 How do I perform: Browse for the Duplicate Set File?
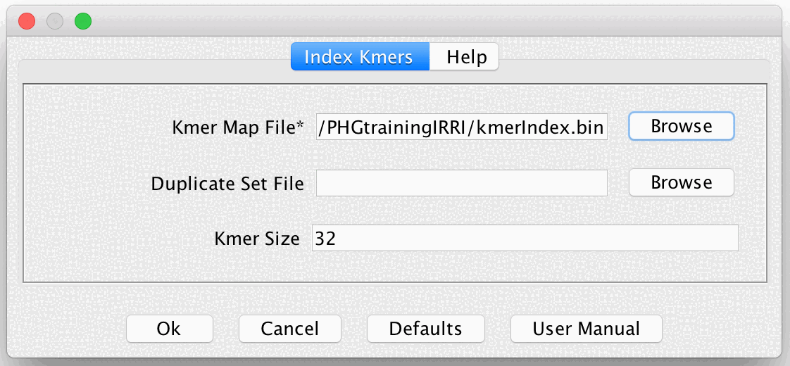tap(681, 182)
